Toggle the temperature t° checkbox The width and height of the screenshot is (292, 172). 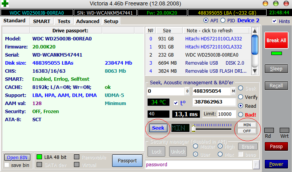176,103
